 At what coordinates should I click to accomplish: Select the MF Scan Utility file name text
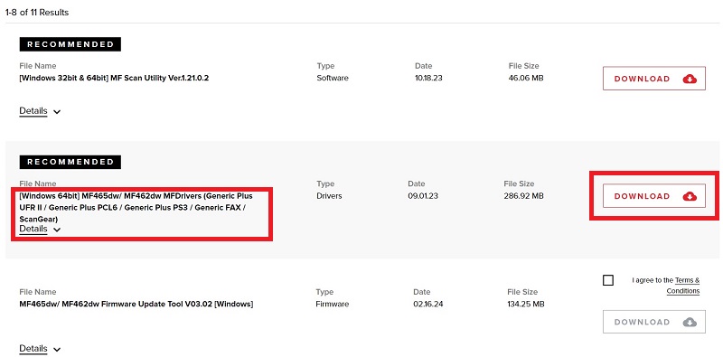[114, 78]
